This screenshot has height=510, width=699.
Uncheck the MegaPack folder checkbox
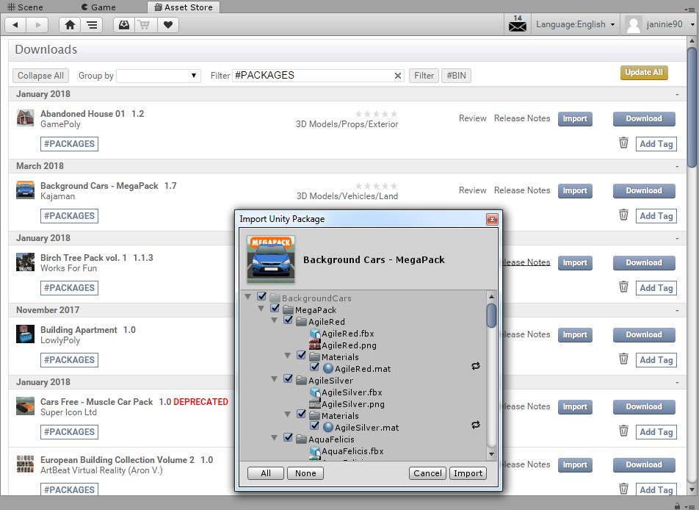pyautogui.click(x=275, y=308)
